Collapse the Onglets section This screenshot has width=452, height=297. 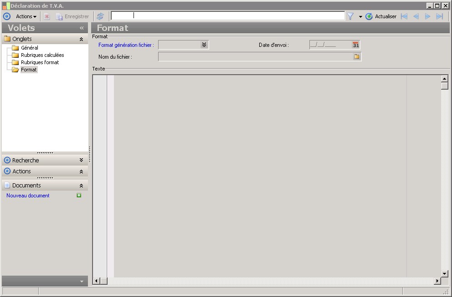pyautogui.click(x=81, y=39)
